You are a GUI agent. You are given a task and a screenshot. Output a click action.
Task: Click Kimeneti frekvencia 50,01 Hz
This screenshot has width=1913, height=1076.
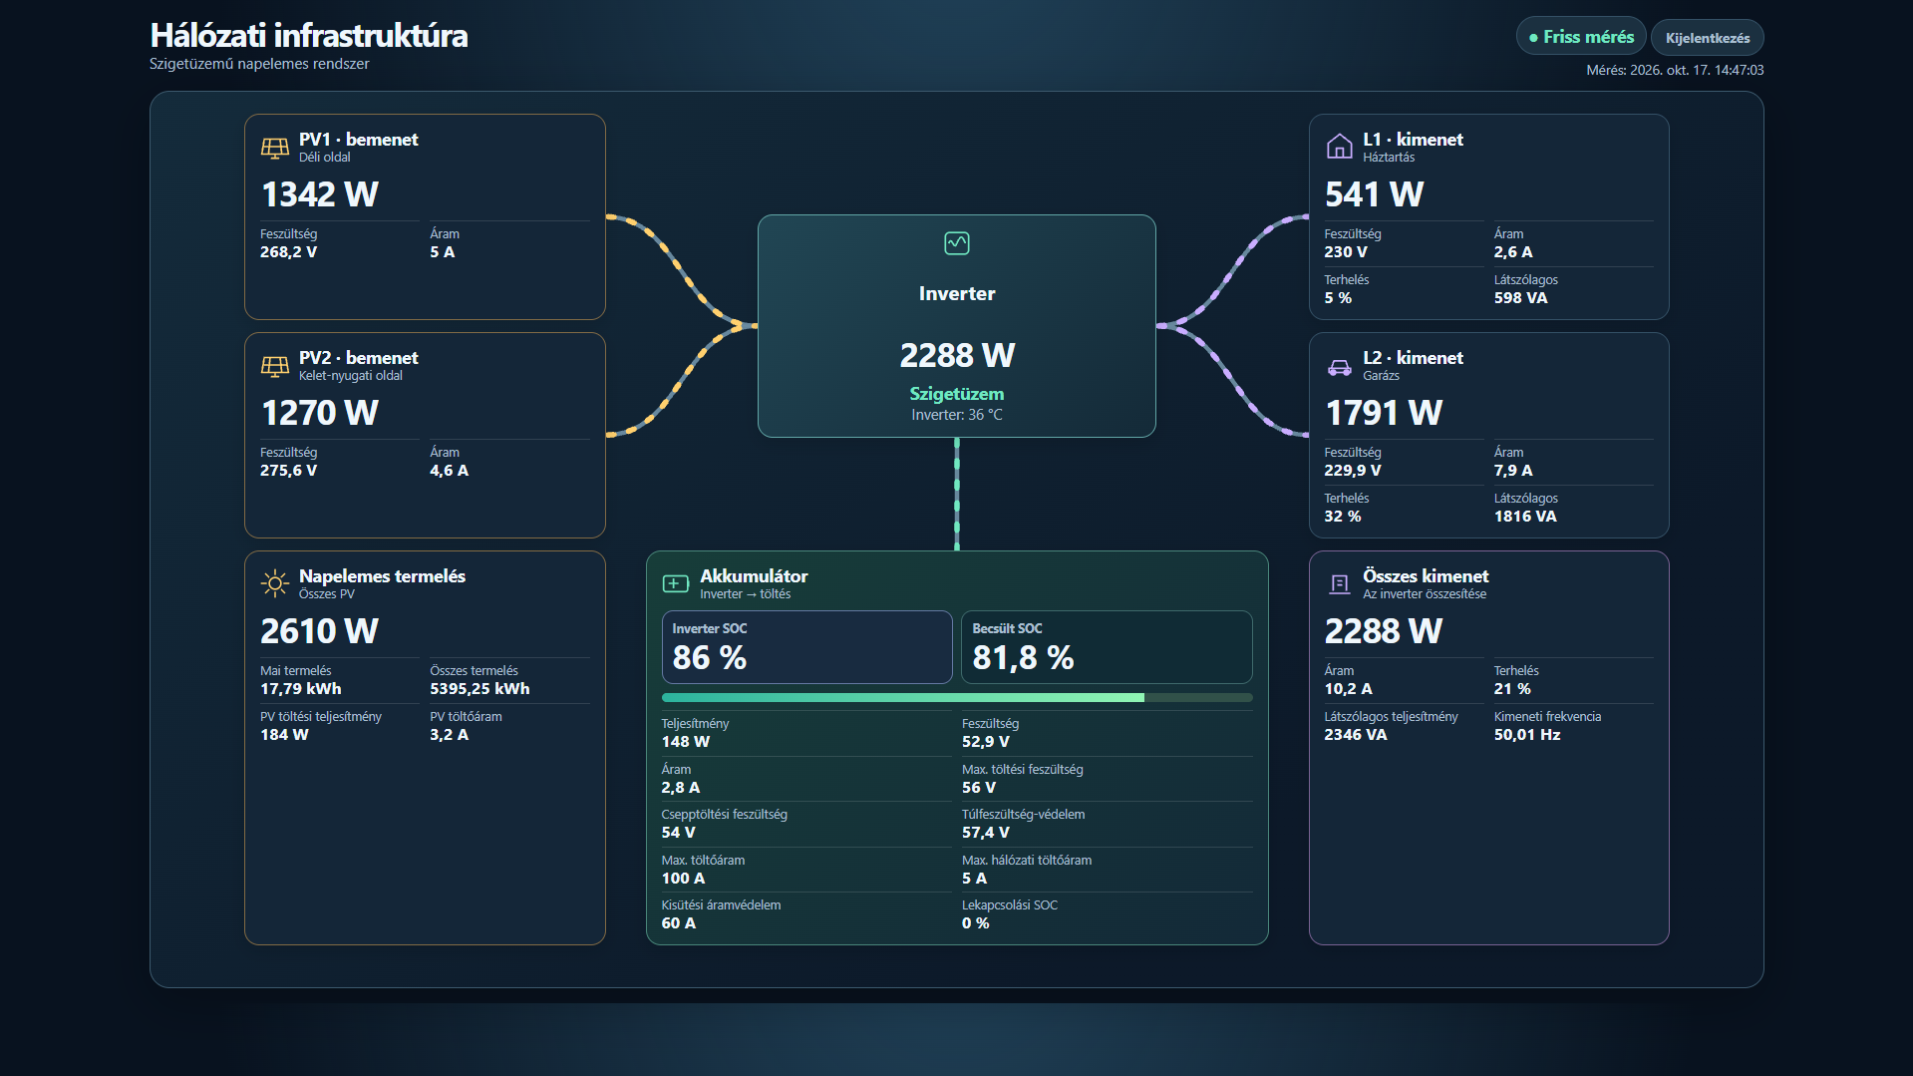tap(1527, 735)
